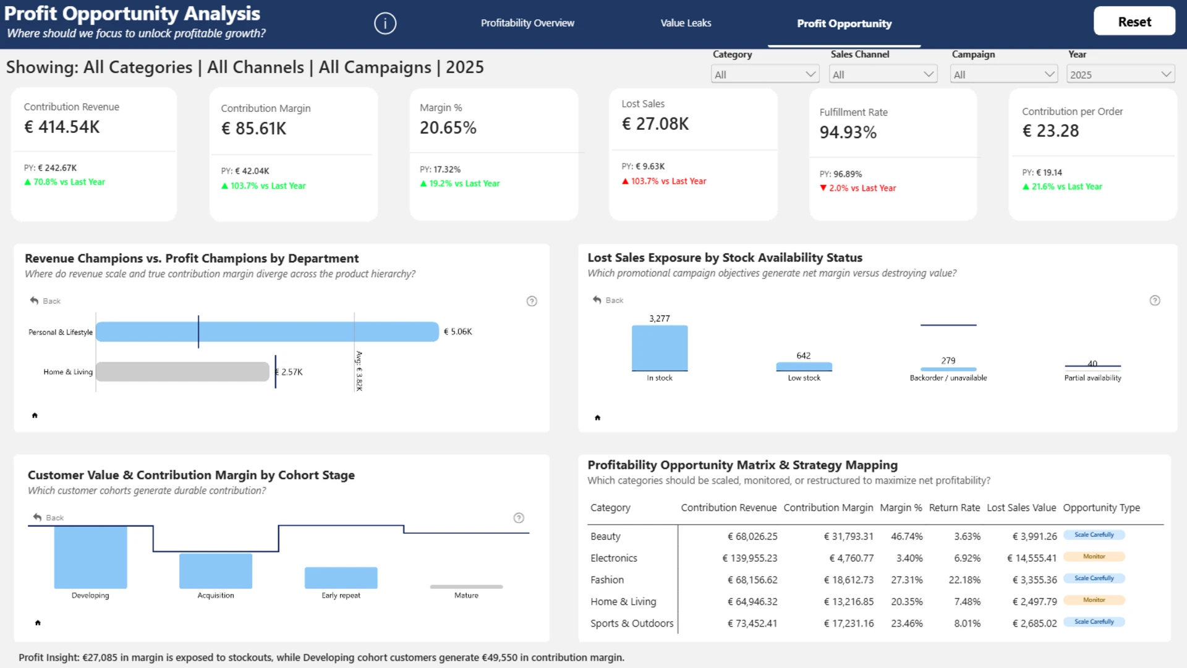Click the In stock bar
Viewport: 1187px width, 668px height.
pos(660,348)
